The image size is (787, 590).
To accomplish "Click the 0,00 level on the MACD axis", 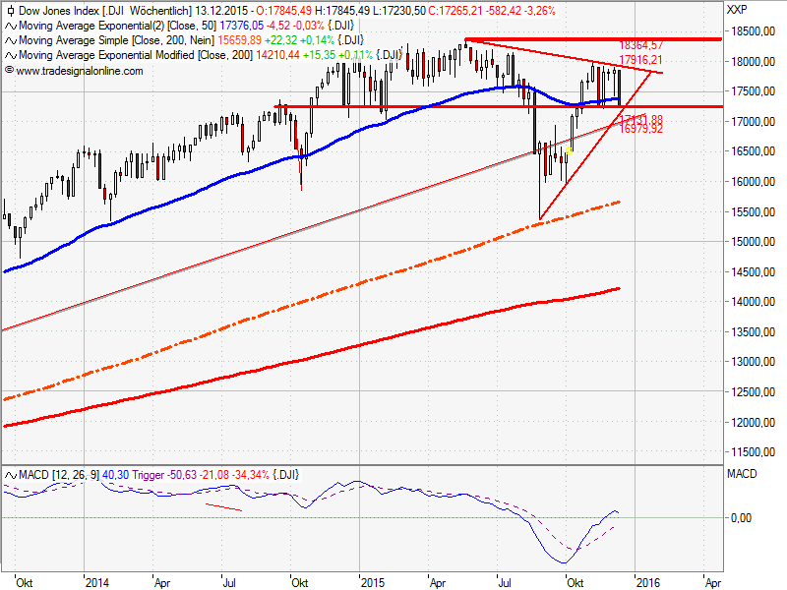I will point(743,517).
